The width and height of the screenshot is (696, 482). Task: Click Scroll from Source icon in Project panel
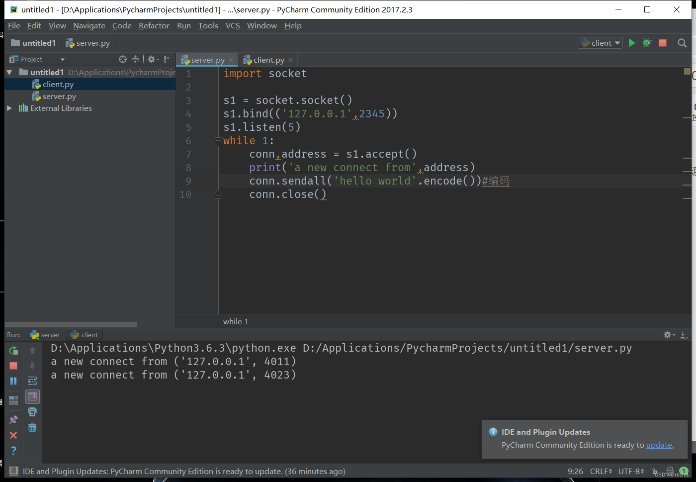coord(123,59)
